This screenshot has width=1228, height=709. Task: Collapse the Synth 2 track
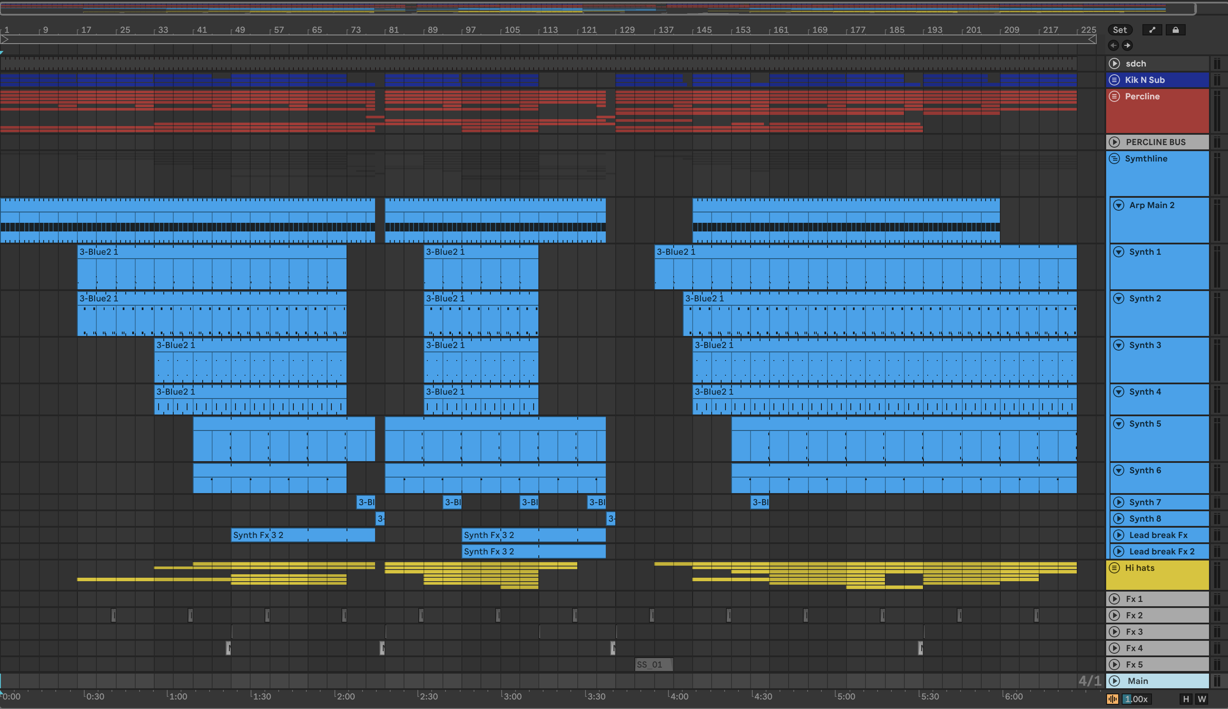click(1119, 298)
